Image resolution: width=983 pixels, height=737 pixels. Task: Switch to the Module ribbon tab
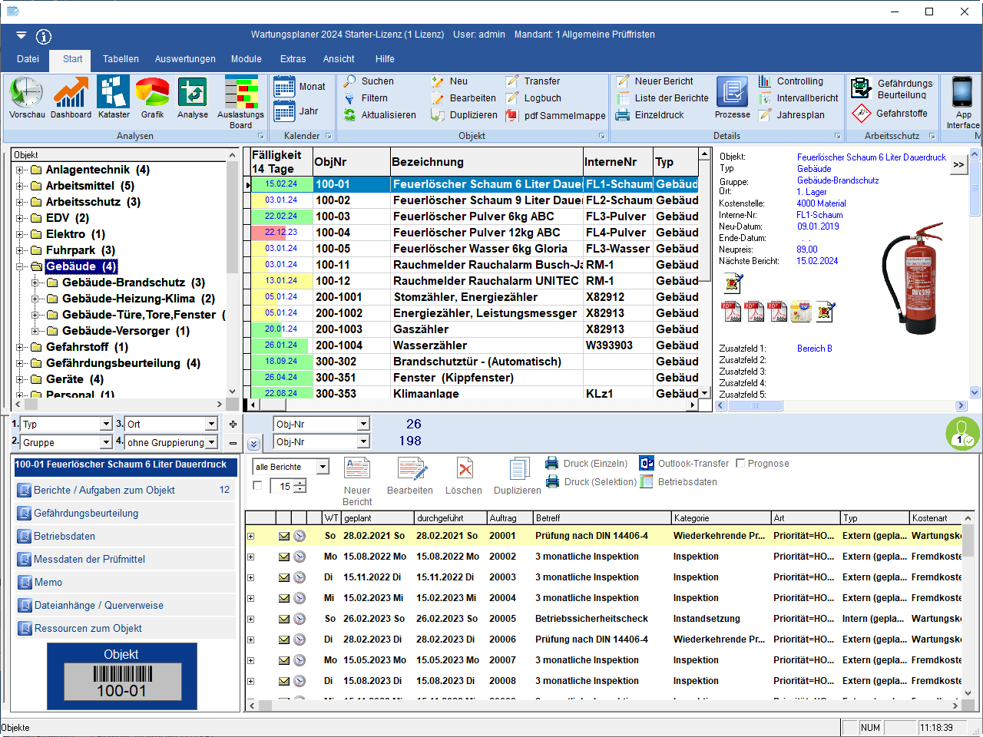coord(246,59)
